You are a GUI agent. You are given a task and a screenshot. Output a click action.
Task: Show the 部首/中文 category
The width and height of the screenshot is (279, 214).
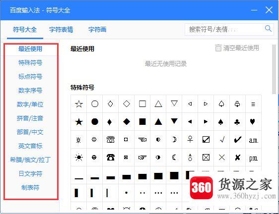[30, 132]
